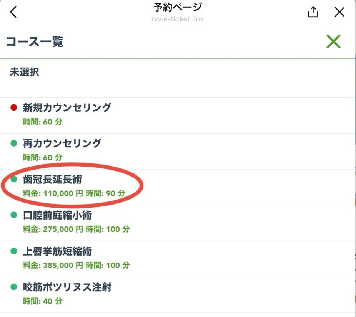Tap the green dot beside 歯冠長延長術
356x317 pixels.
(14, 179)
